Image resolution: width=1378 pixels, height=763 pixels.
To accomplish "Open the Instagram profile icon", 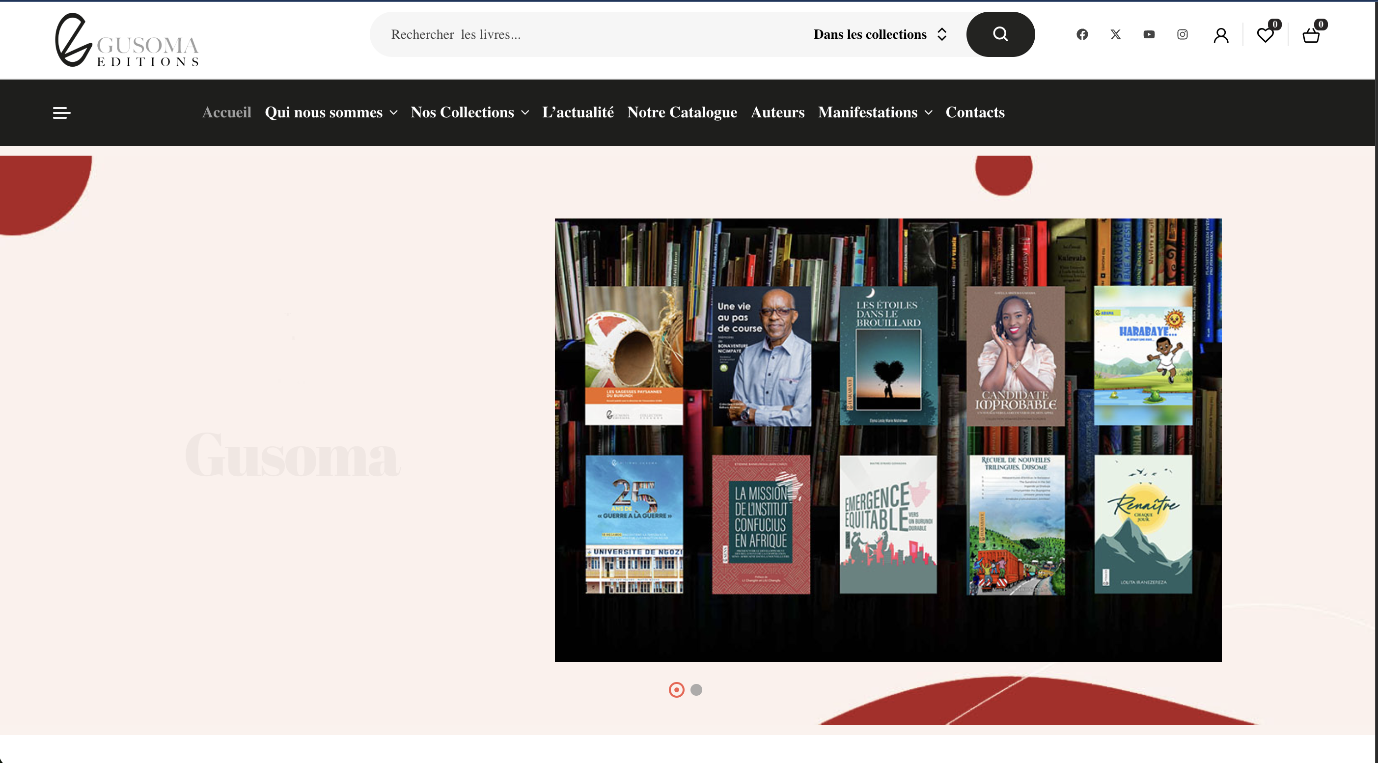I will (x=1182, y=35).
